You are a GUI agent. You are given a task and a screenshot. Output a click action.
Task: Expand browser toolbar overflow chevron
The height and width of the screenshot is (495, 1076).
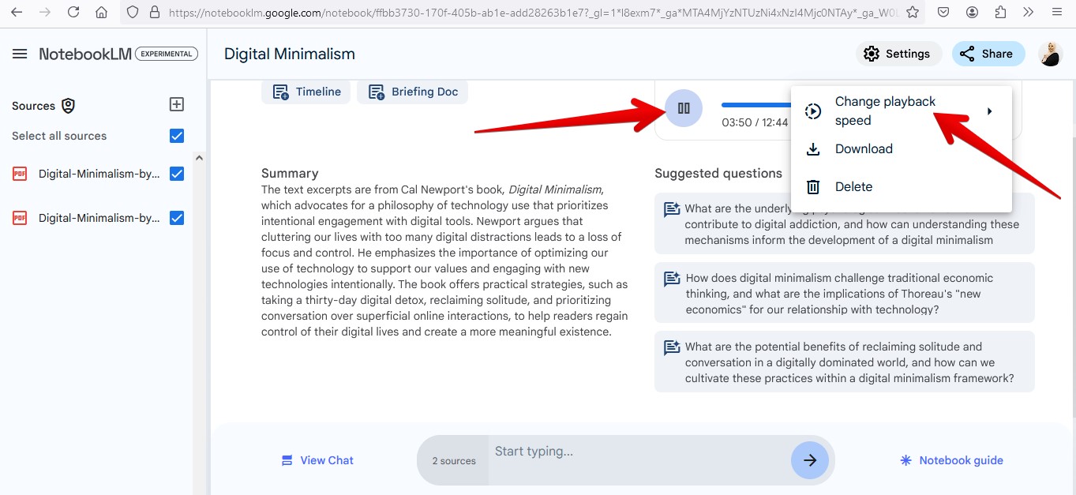pos(1028,13)
